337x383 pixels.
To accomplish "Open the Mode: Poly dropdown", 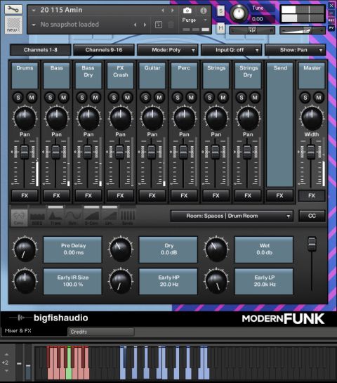I will (x=168, y=50).
